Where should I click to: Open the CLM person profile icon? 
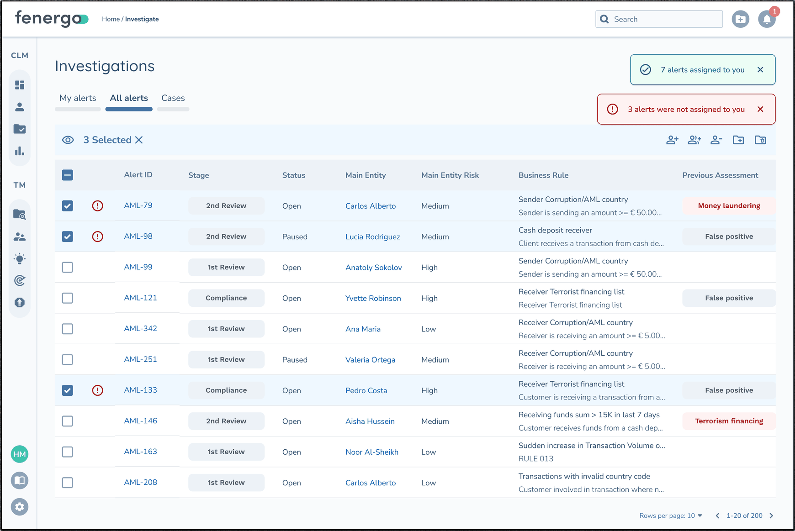tap(20, 107)
